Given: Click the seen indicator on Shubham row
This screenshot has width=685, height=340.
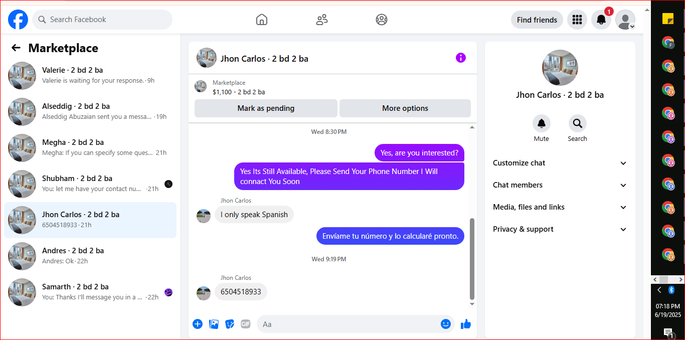Looking at the screenshot, I should pyautogui.click(x=168, y=184).
